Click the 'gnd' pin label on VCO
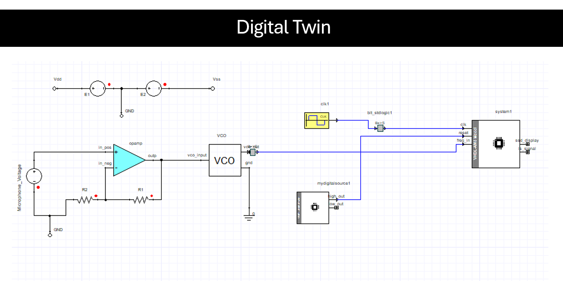563x281 pixels. (x=249, y=163)
